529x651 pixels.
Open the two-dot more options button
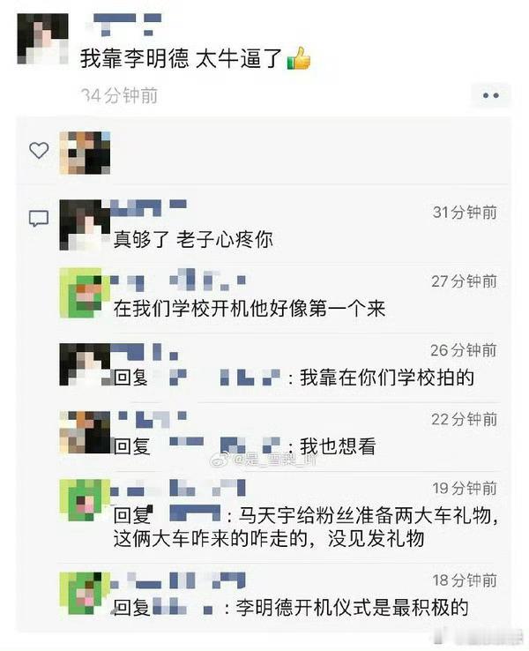coord(490,95)
